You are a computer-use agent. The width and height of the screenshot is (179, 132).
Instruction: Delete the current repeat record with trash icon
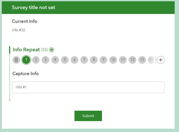16,60
